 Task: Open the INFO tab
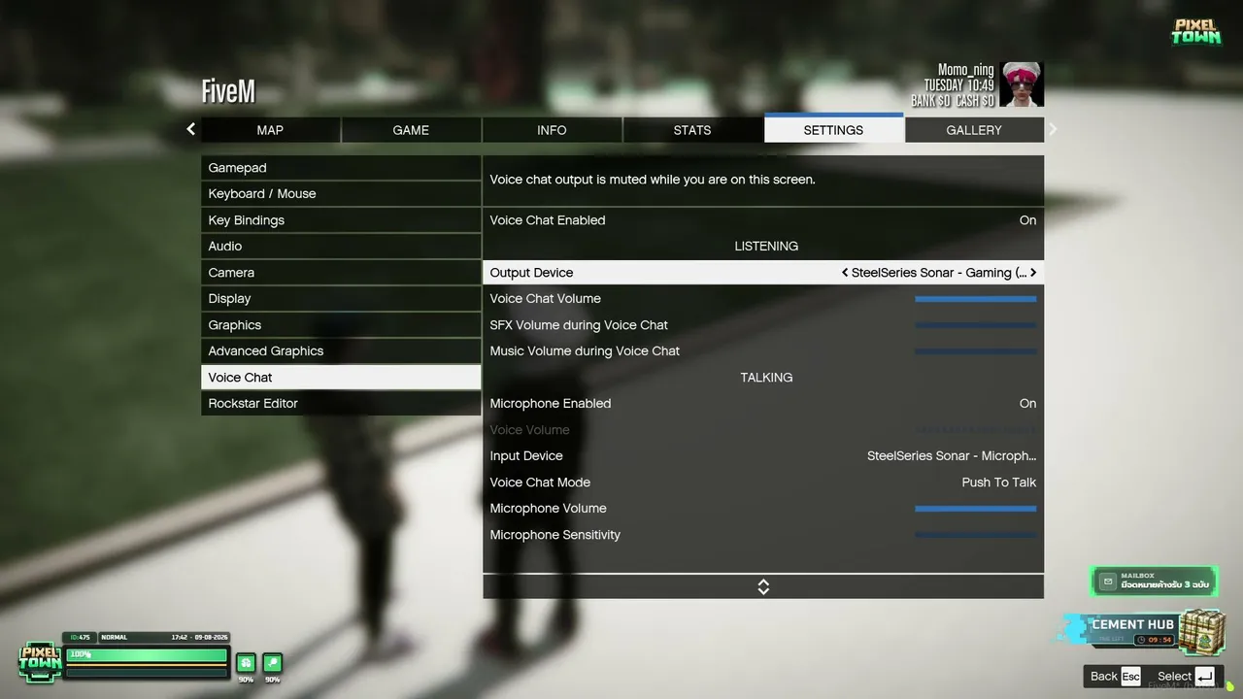[552, 130]
